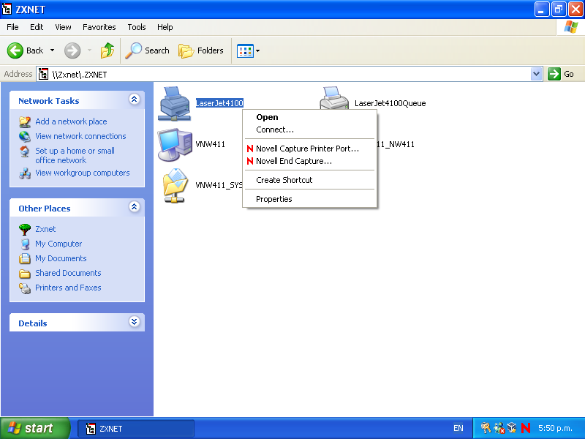This screenshot has height=439, width=585.
Task: Click the EN language indicator
Action: 458,428
